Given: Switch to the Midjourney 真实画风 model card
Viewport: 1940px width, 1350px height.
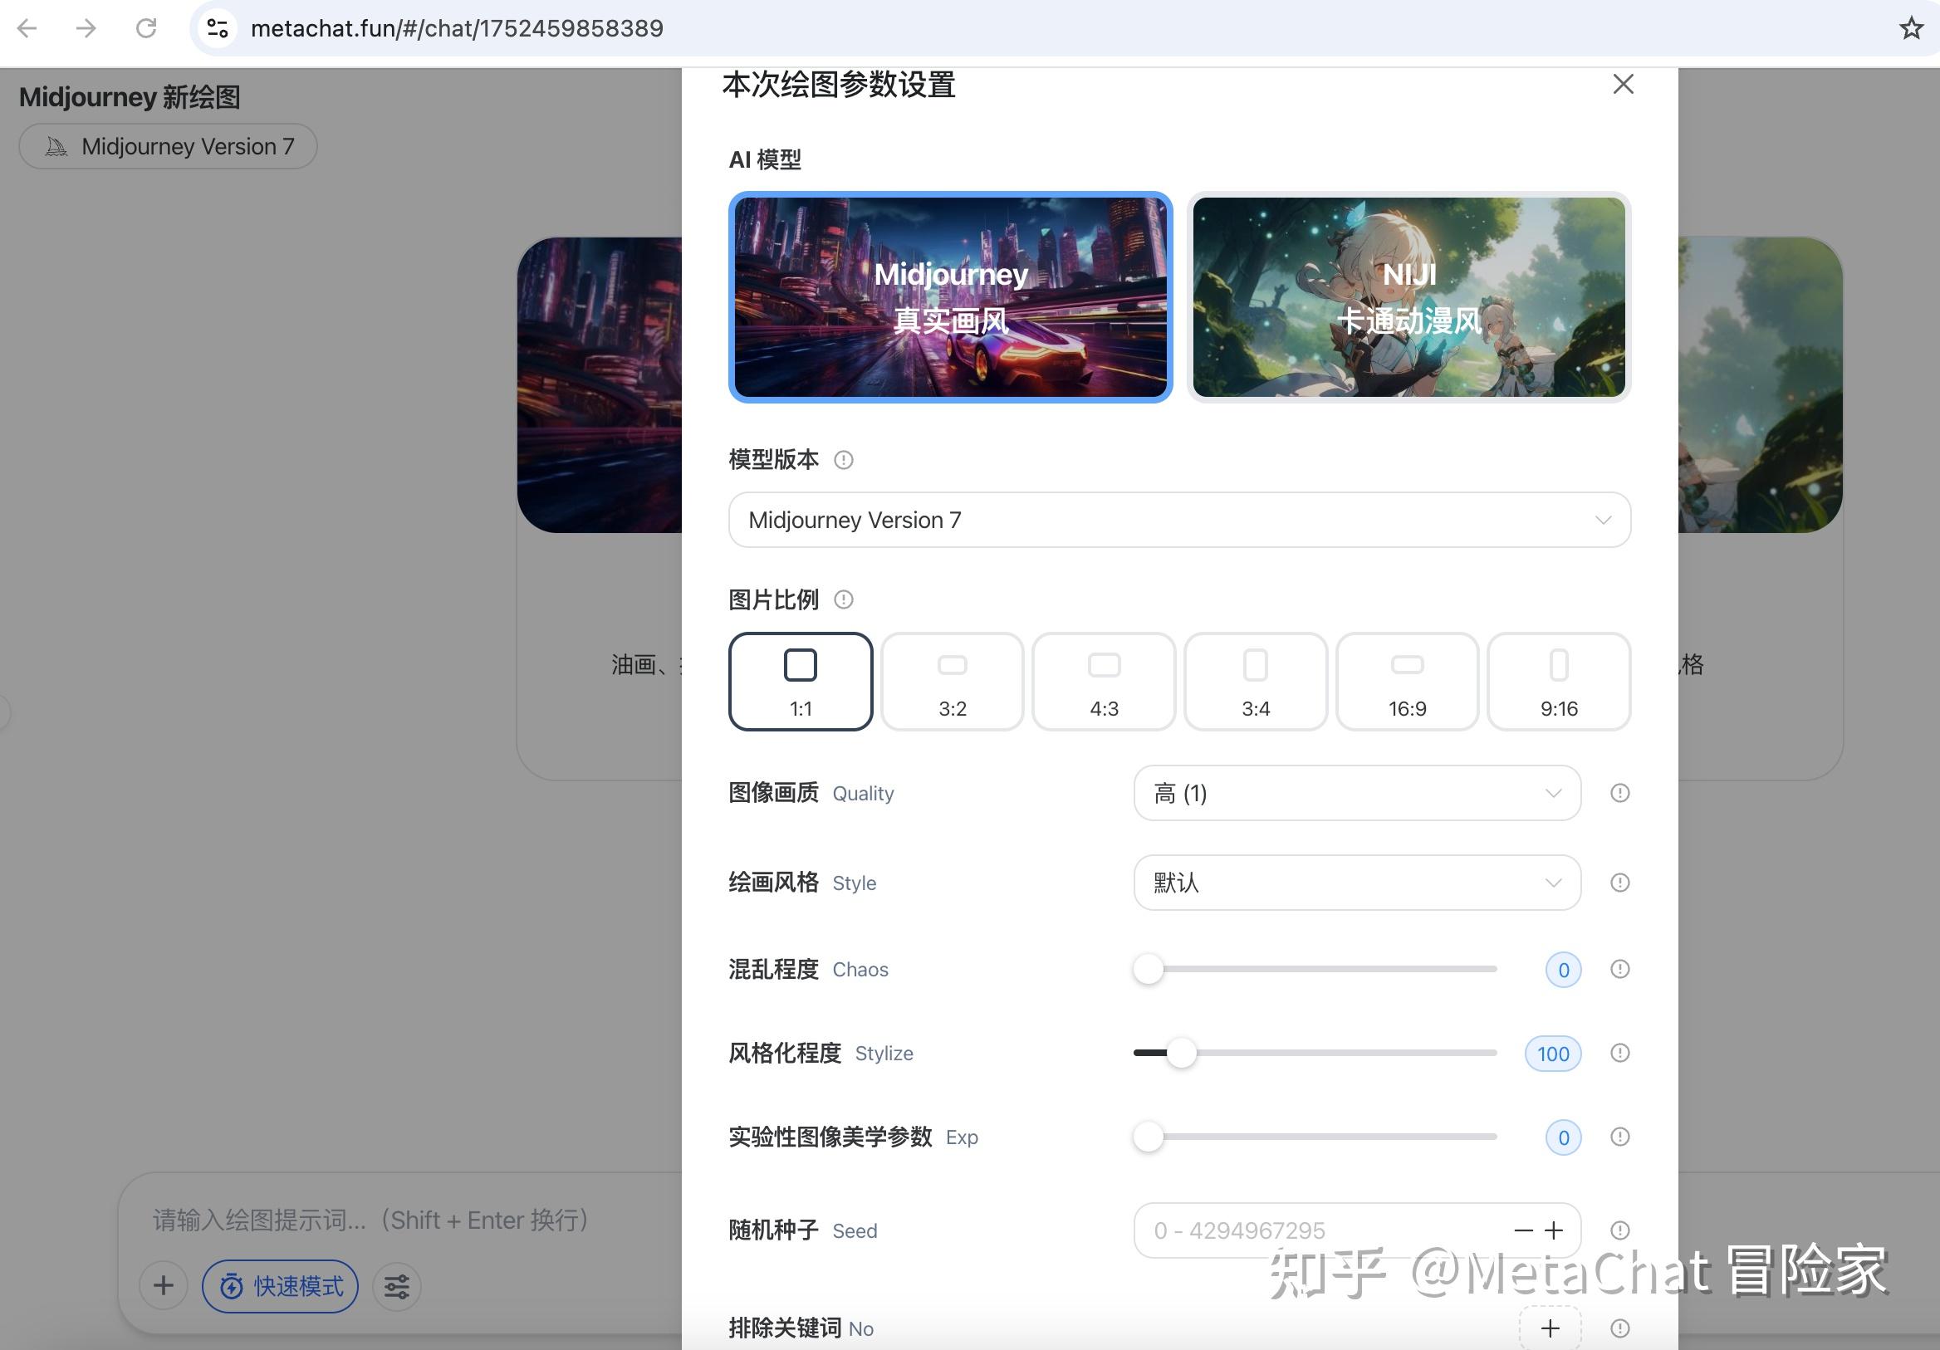Looking at the screenshot, I should (x=952, y=297).
